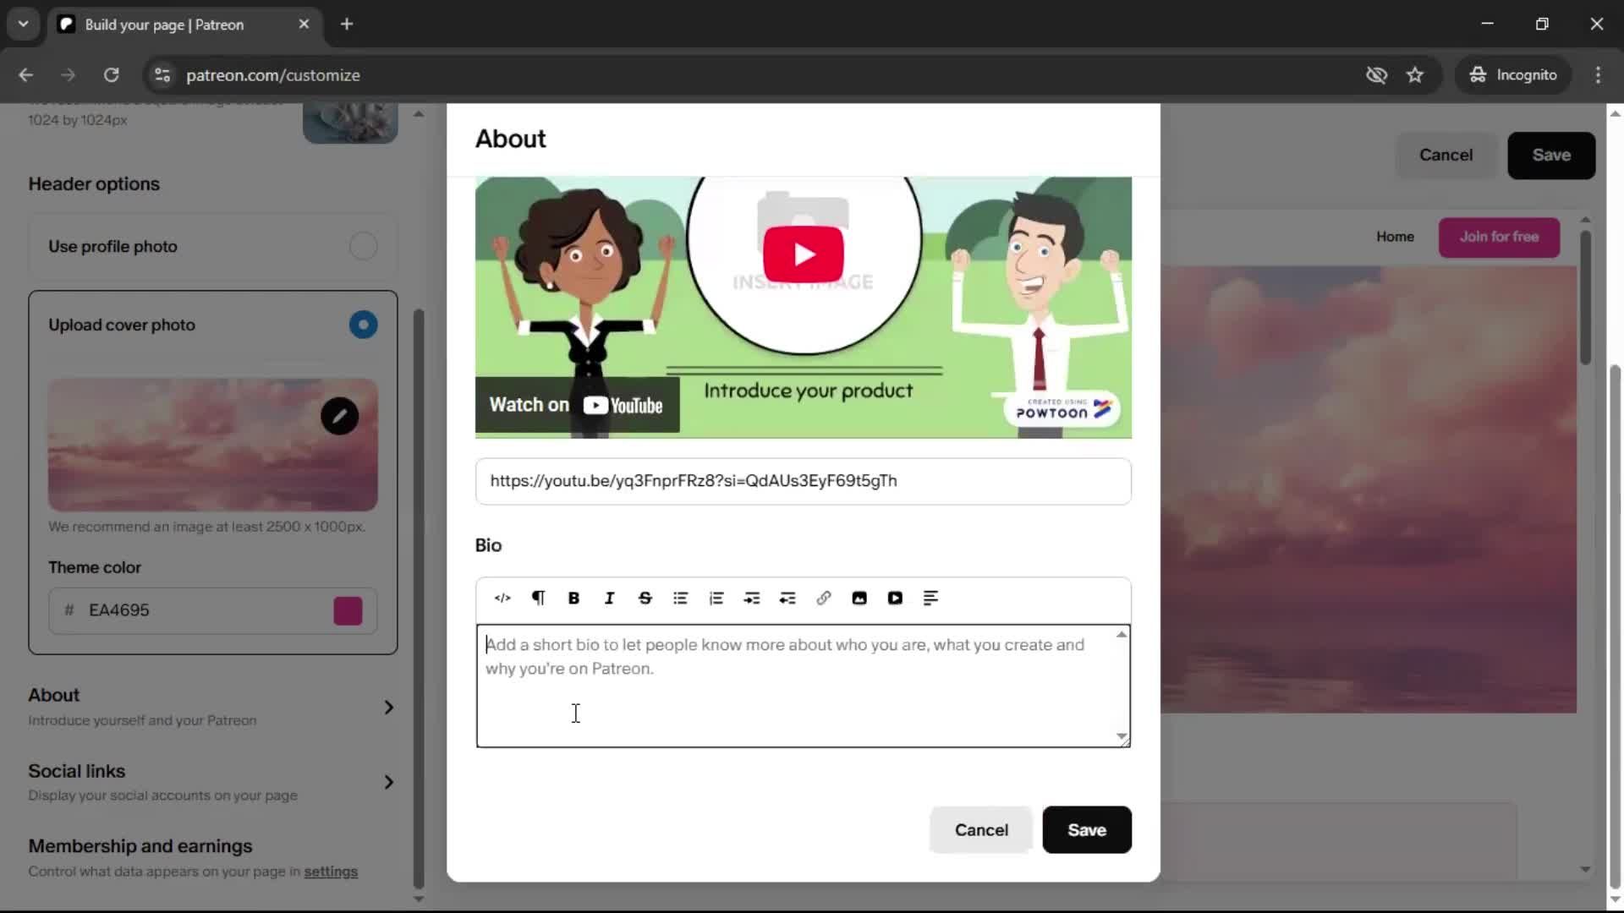
Task: Click the browser address bar URL
Action: [x=273, y=75]
